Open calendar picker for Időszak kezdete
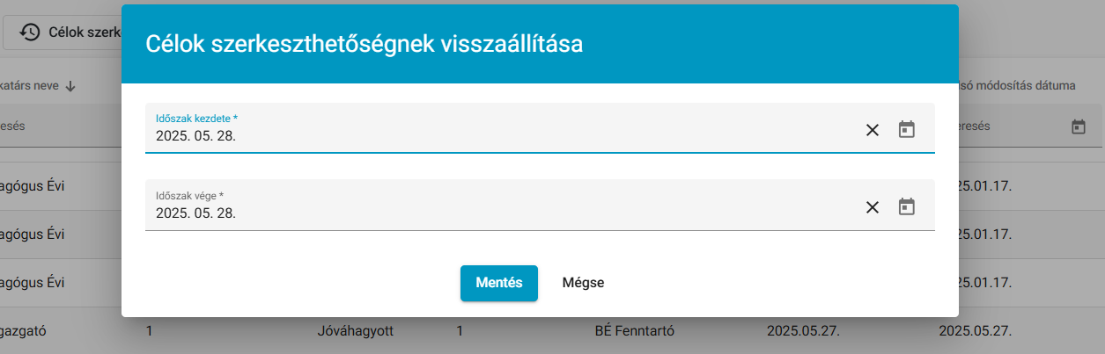This screenshot has height=354, width=1105. pos(906,130)
